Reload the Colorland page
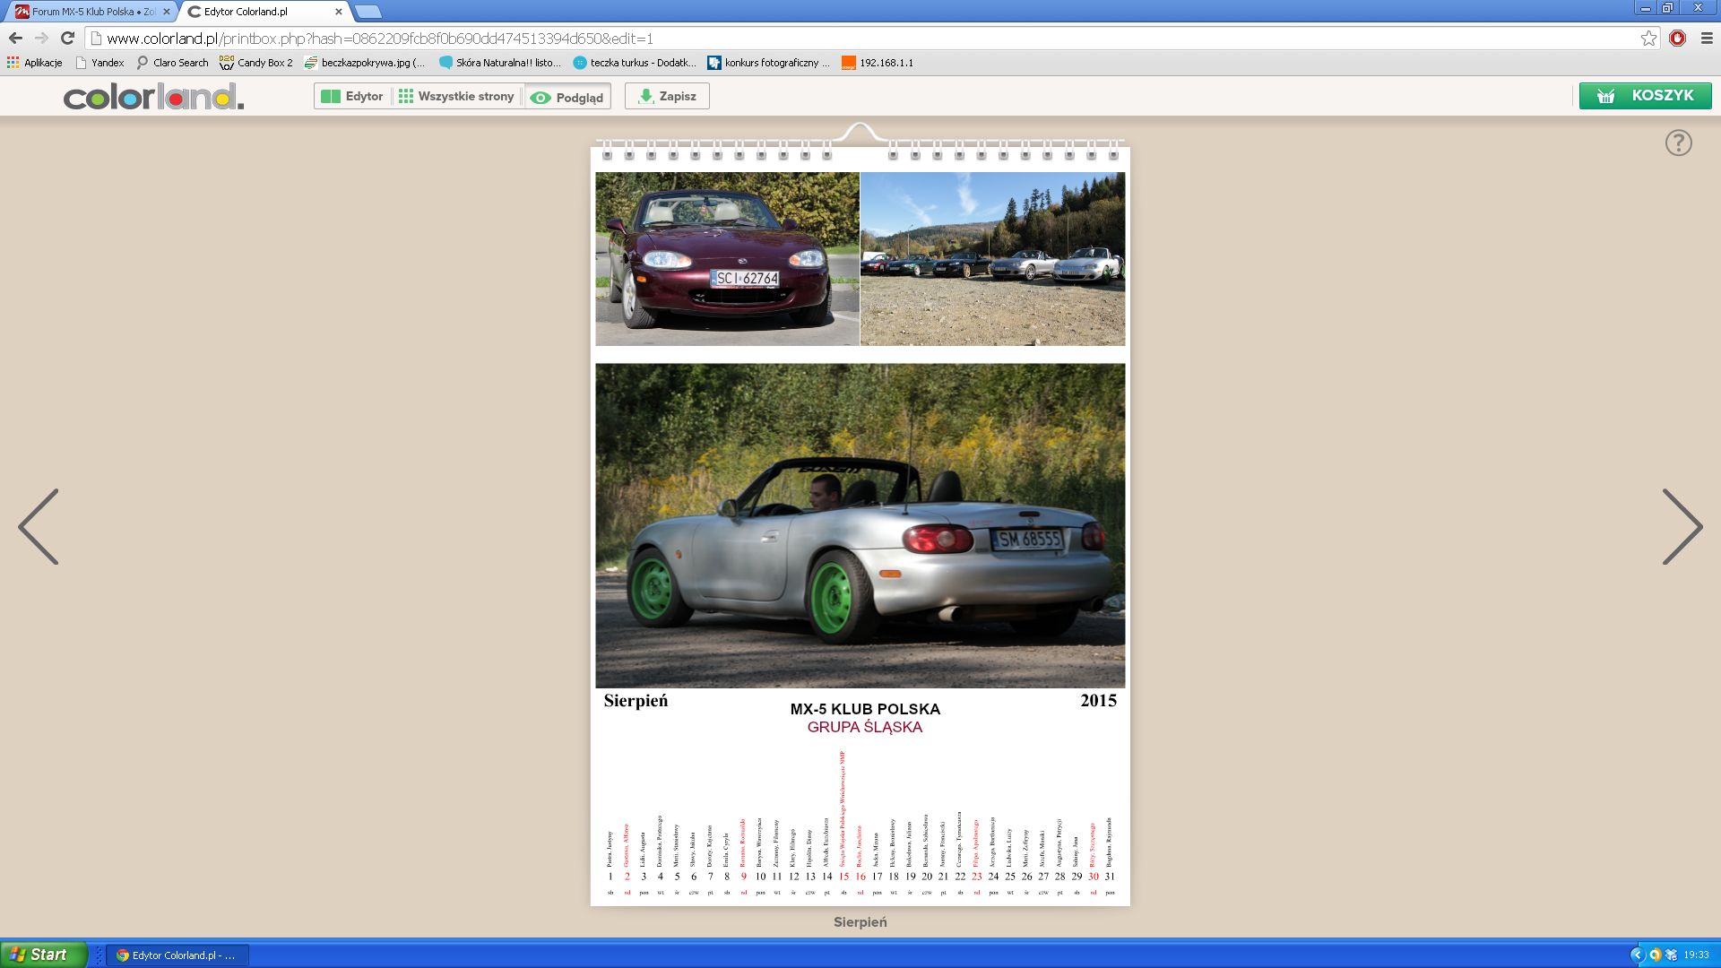This screenshot has height=968, width=1721. pyautogui.click(x=67, y=38)
